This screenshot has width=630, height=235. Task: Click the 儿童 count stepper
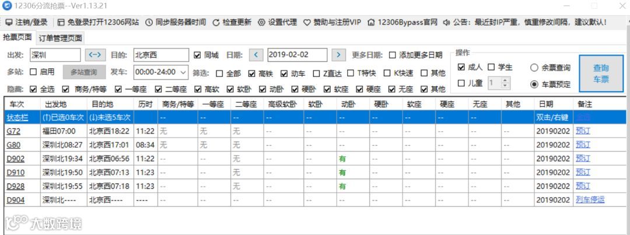pyautogui.click(x=505, y=83)
